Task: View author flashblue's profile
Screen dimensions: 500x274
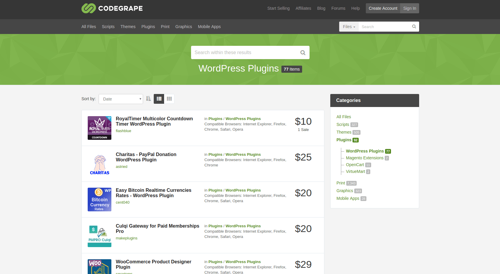Action: point(124,131)
